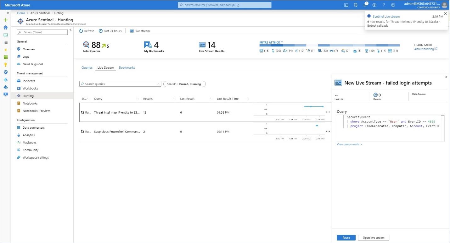
Task: Open the STATUS Paused, Running filter
Action: tap(184, 84)
